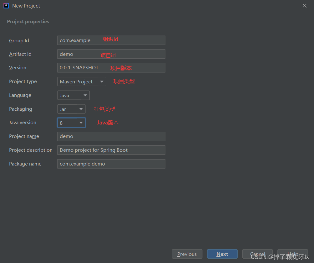Click the Group Id label
The image size is (314, 263).
(x=19, y=40)
